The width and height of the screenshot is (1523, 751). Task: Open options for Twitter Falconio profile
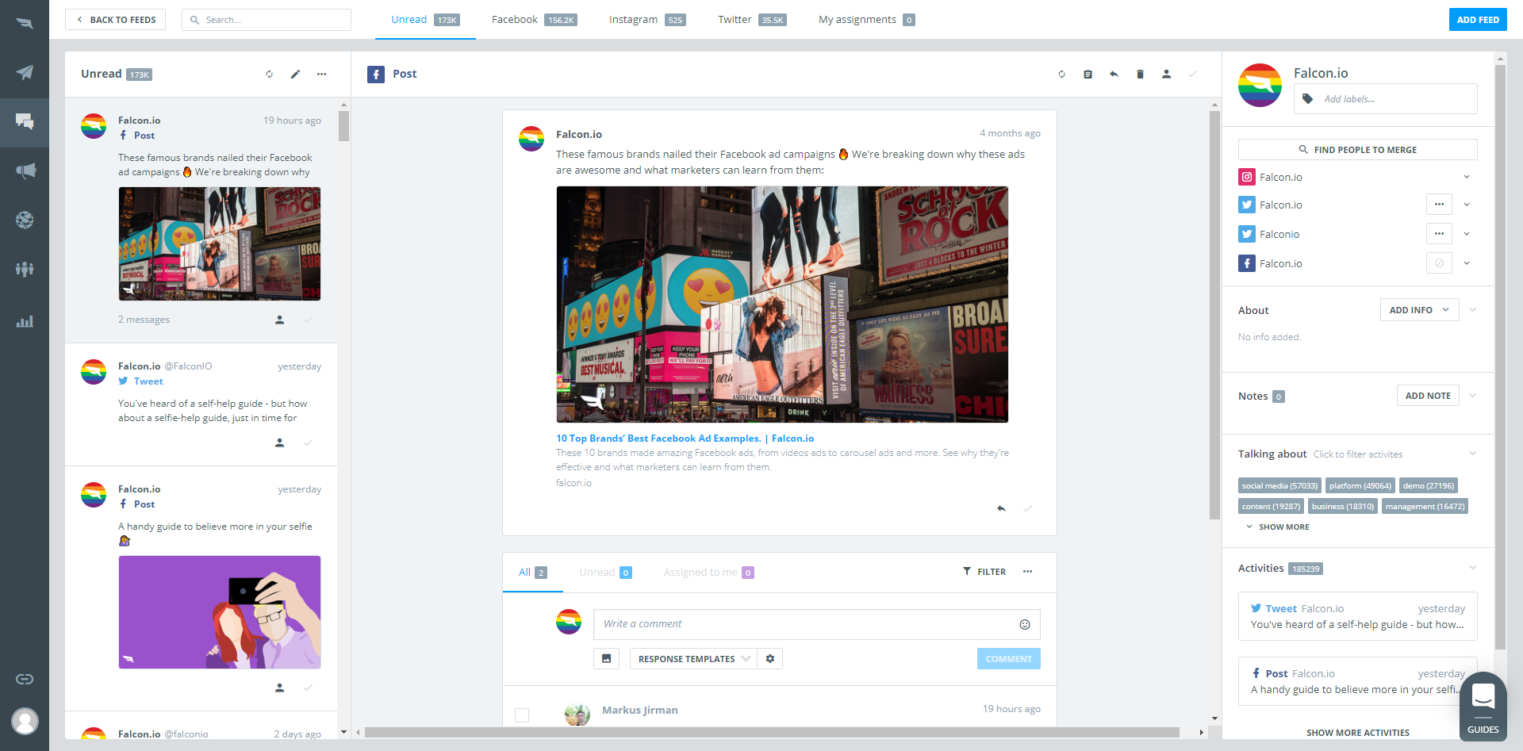click(x=1439, y=234)
